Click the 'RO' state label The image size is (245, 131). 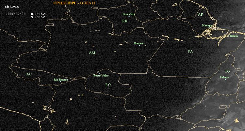pos(108,85)
